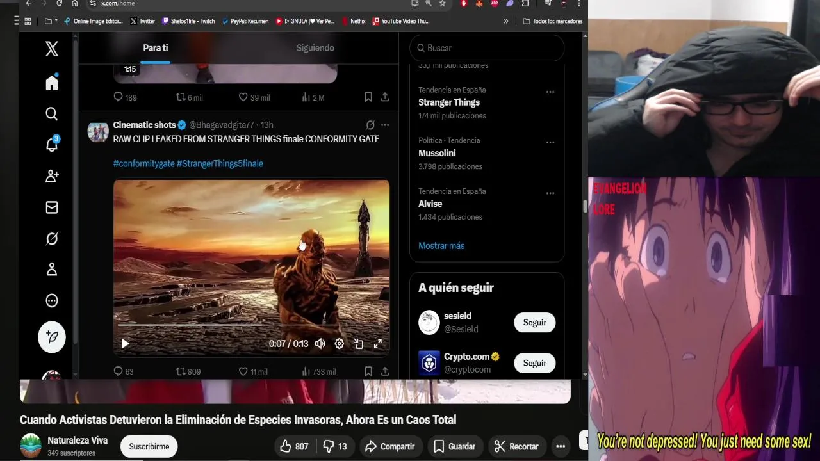Open options for the Mussolini trend
Image resolution: width=820 pixels, height=461 pixels.
[x=550, y=142]
